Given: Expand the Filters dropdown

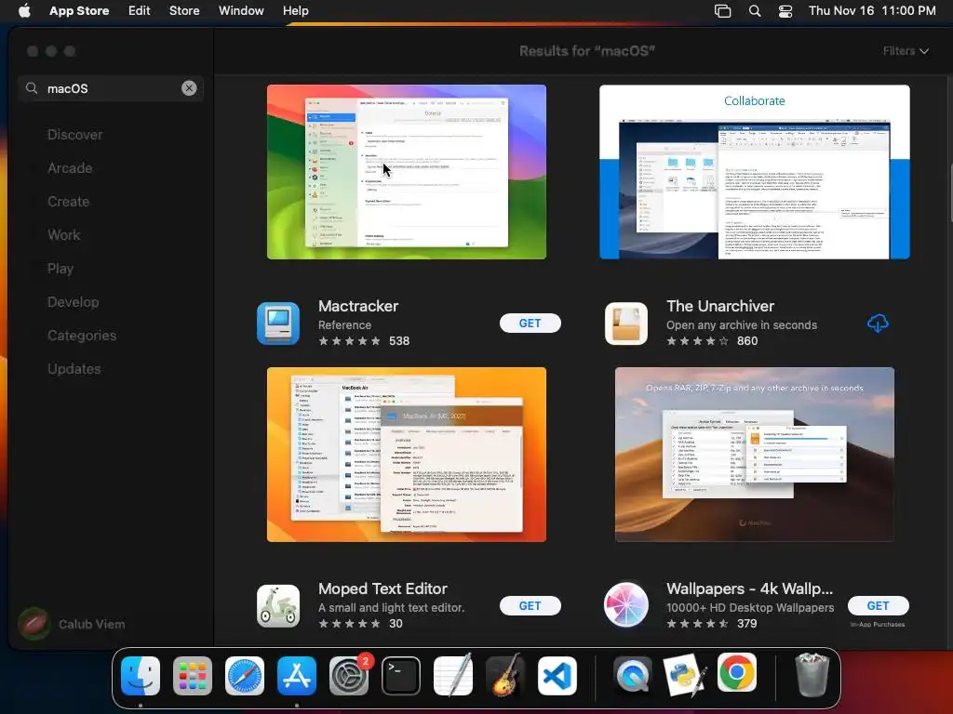Looking at the screenshot, I should point(906,51).
